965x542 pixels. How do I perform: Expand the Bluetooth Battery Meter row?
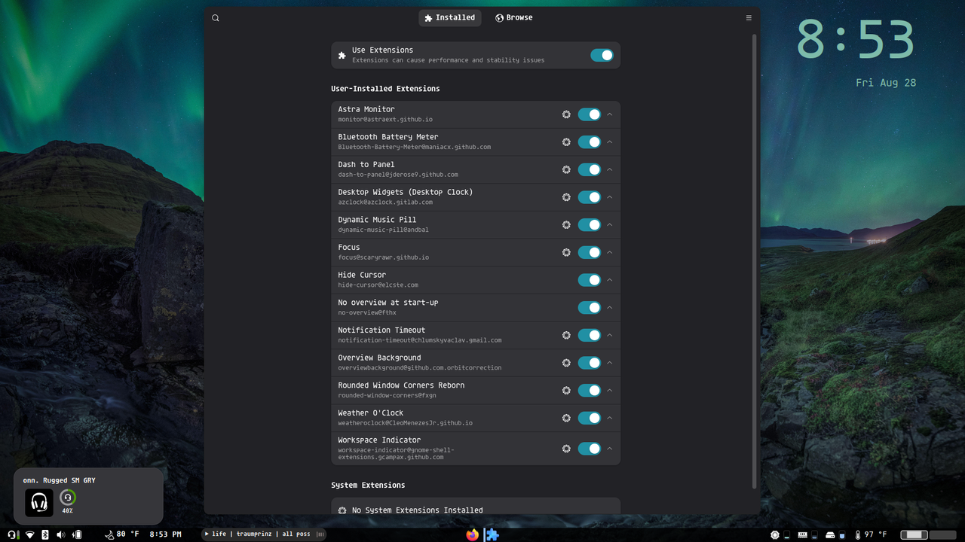(x=610, y=142)
